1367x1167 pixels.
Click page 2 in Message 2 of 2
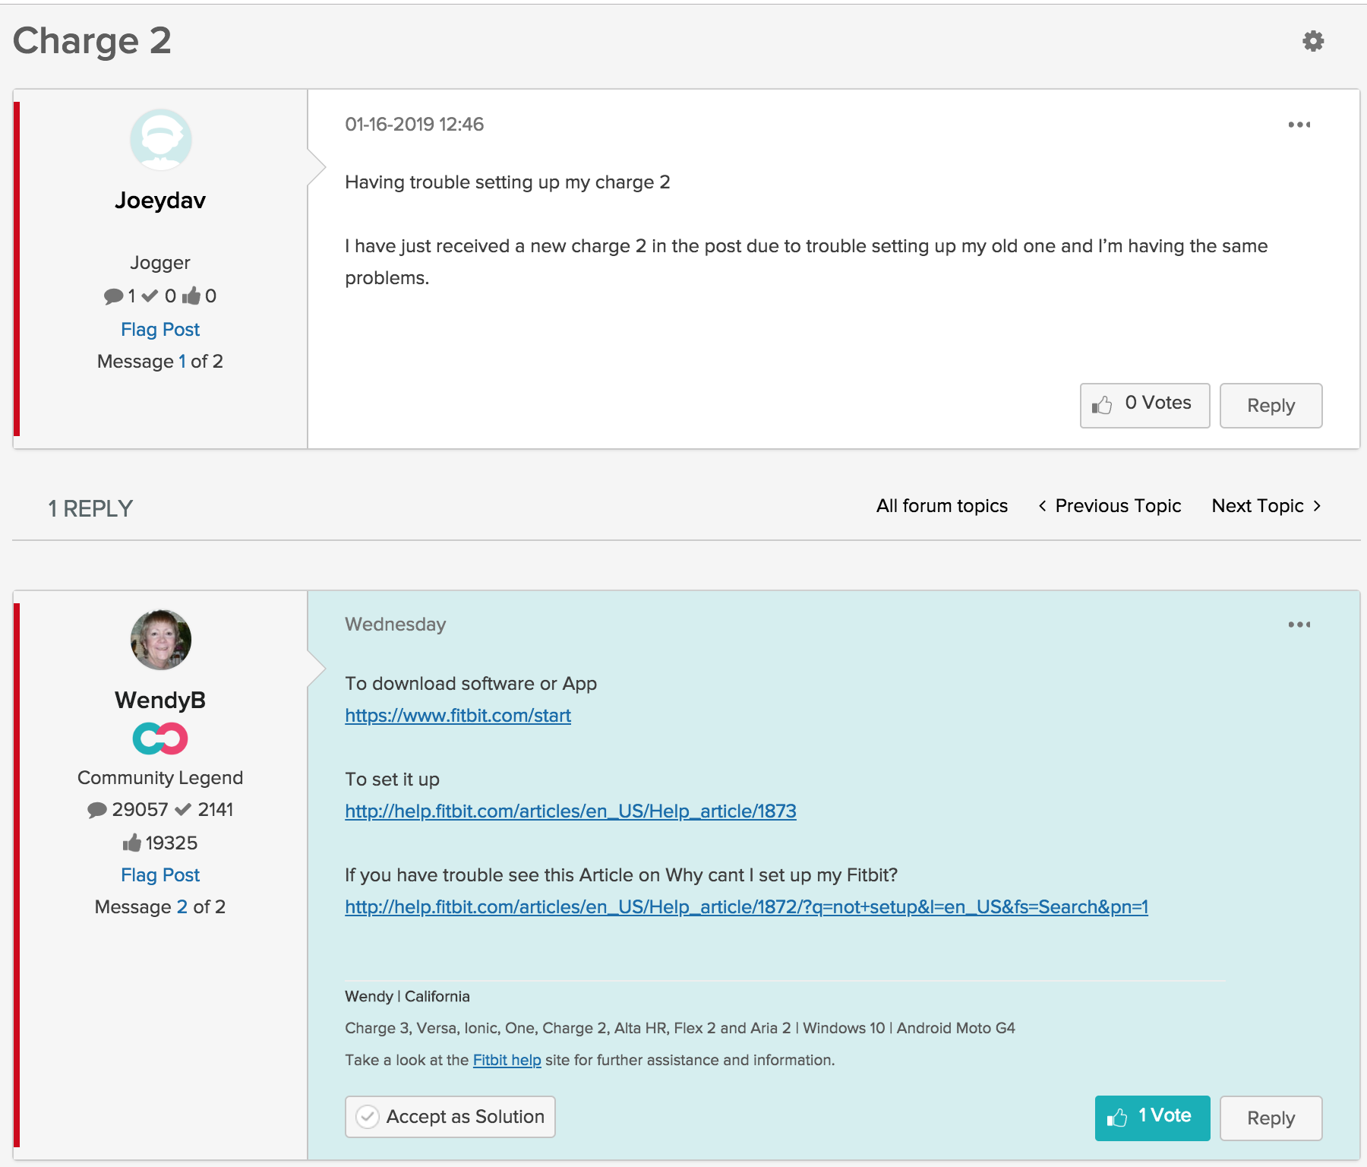point(181,906)
